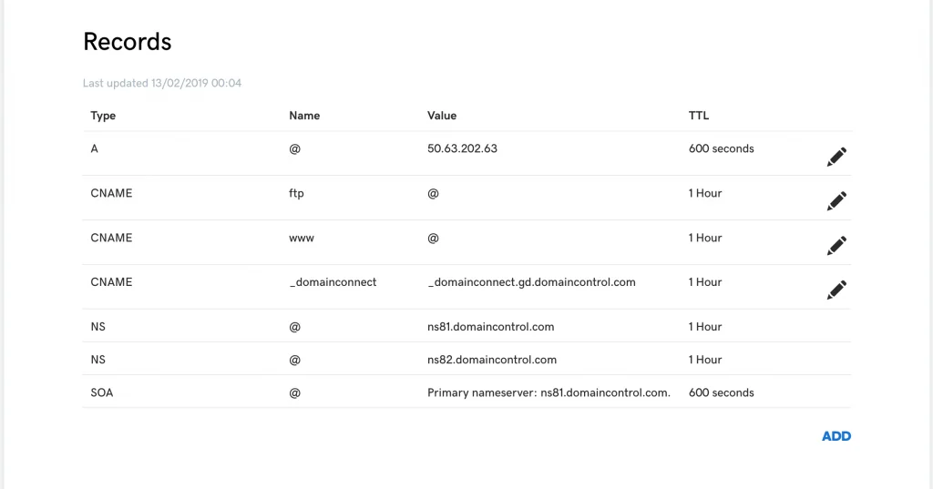Click the SOA record type cell
Screen dimensions: 933x489
click(x=102, y=392)
